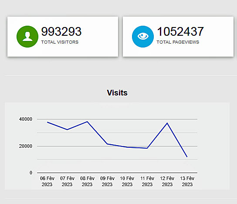The height and width of the screenshot is (204, 237).
Task: Click the 06 Fév 2023 data point
Action: point(47,122)
